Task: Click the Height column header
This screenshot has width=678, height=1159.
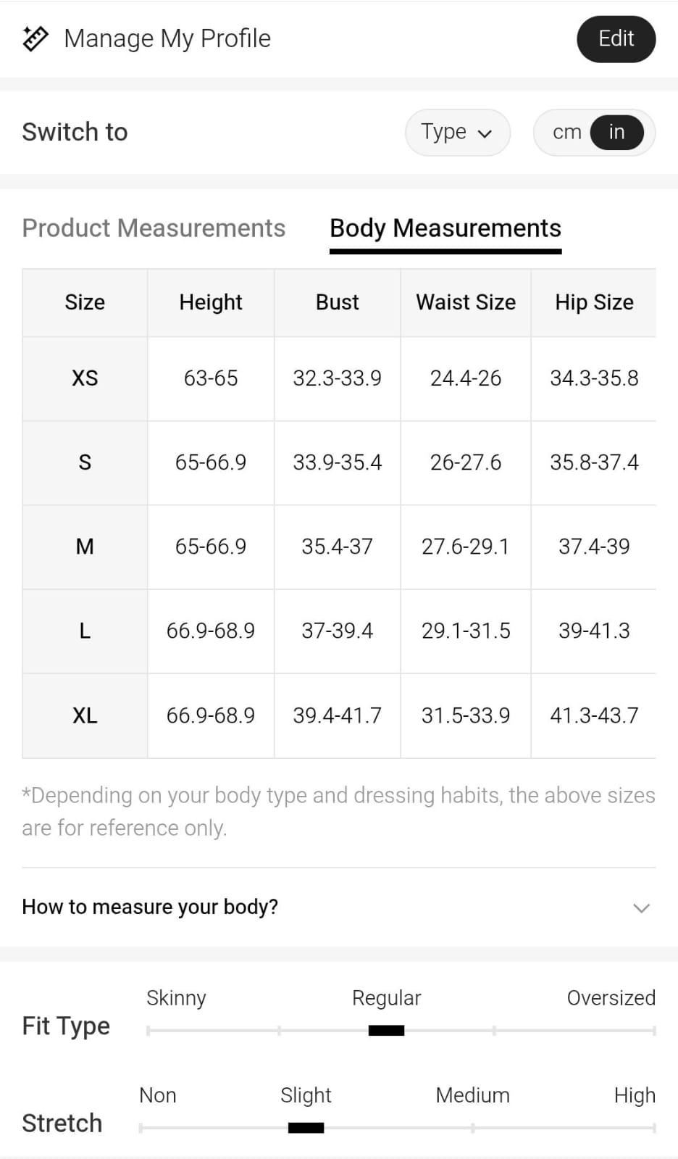Action: click(211, 302)
